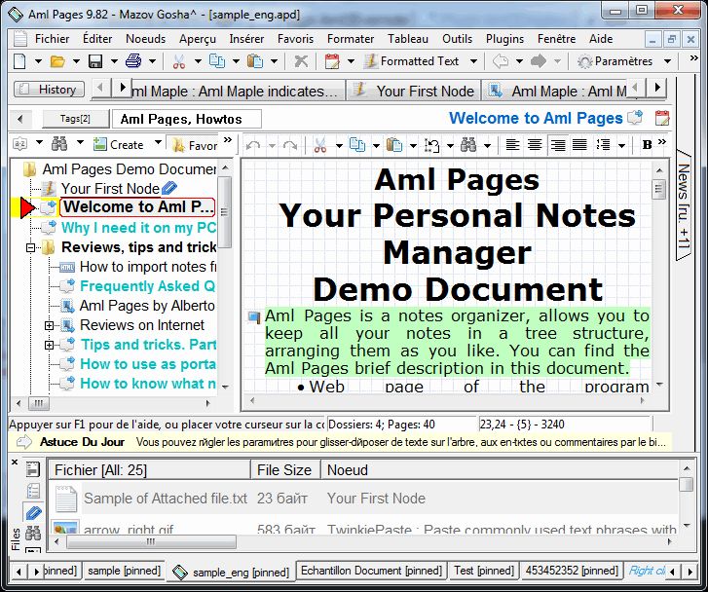Toggle align left formatting
Viewport: 708px width, 592px height.
pyautogui.click(x=512, y=145)
